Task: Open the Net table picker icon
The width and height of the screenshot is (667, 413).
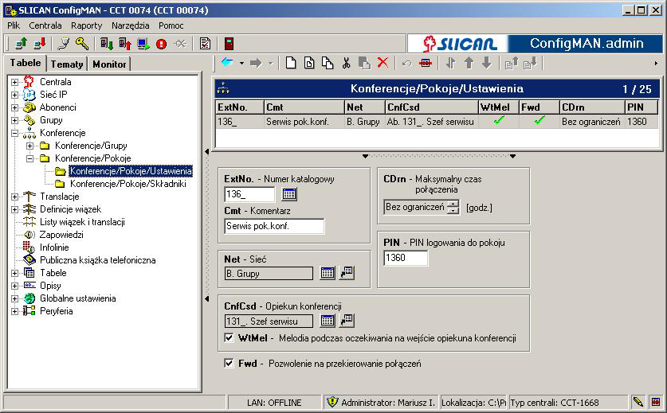Action: pyautogui.click(x=327, y=273)
